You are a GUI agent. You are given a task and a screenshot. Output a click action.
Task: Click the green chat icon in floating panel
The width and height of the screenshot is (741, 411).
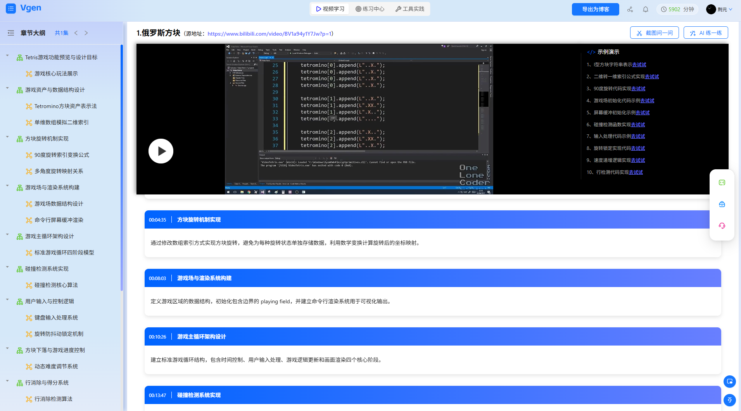coord(722,182)
